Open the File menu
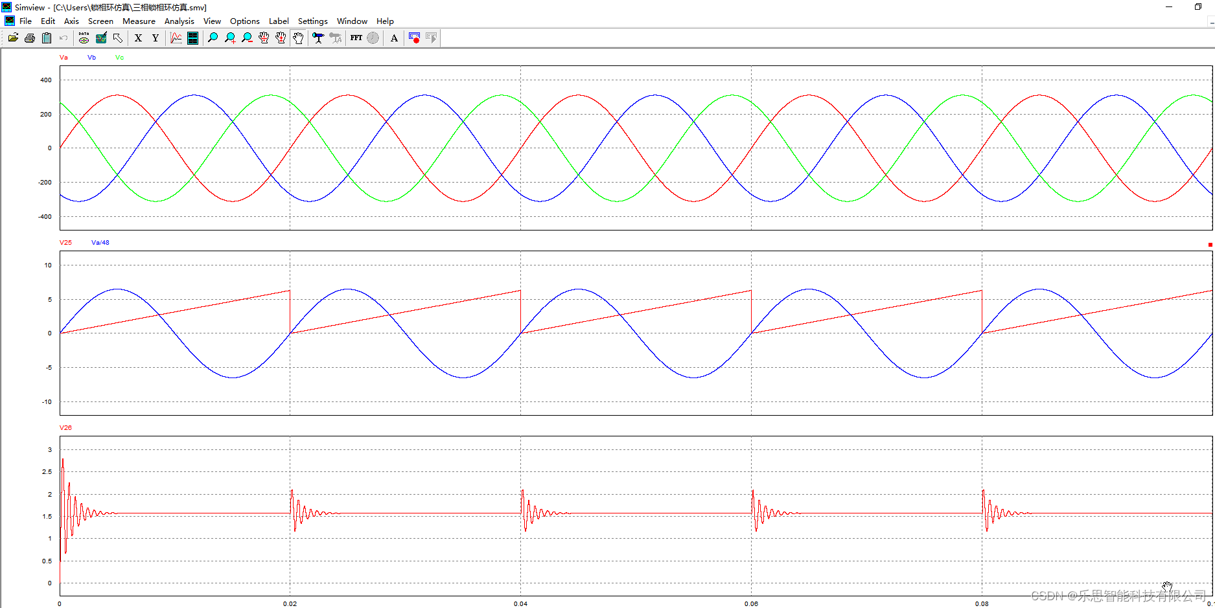 (x=25, y=21)
